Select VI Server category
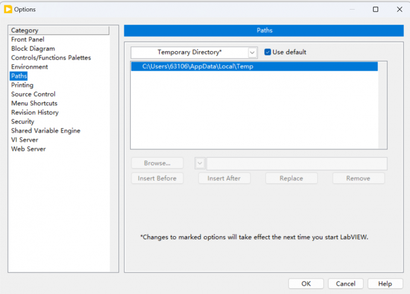 [x=25, y=140]
